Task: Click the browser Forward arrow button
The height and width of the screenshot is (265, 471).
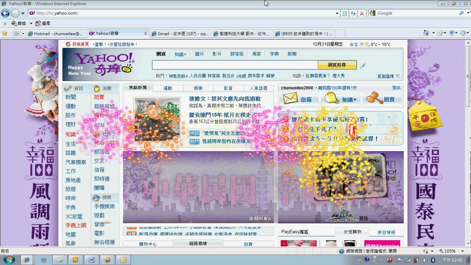Action: tap(15, 13)
